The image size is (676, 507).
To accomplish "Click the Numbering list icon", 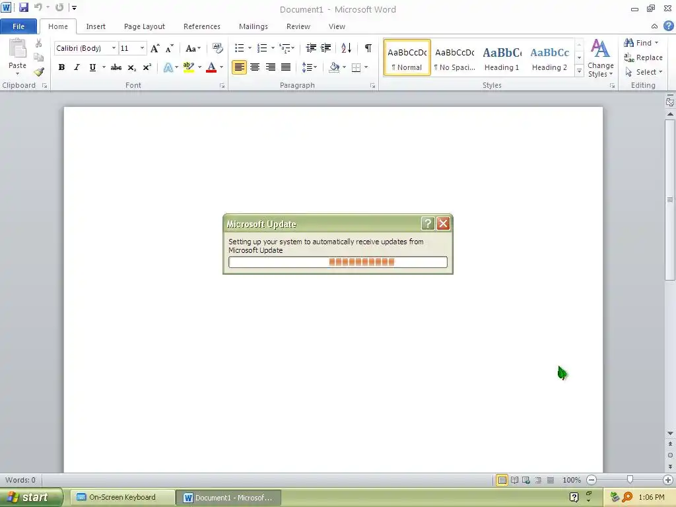I will click(x=261, y=48).
